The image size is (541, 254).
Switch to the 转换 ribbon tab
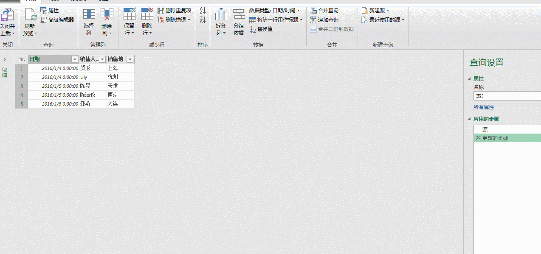54,2
